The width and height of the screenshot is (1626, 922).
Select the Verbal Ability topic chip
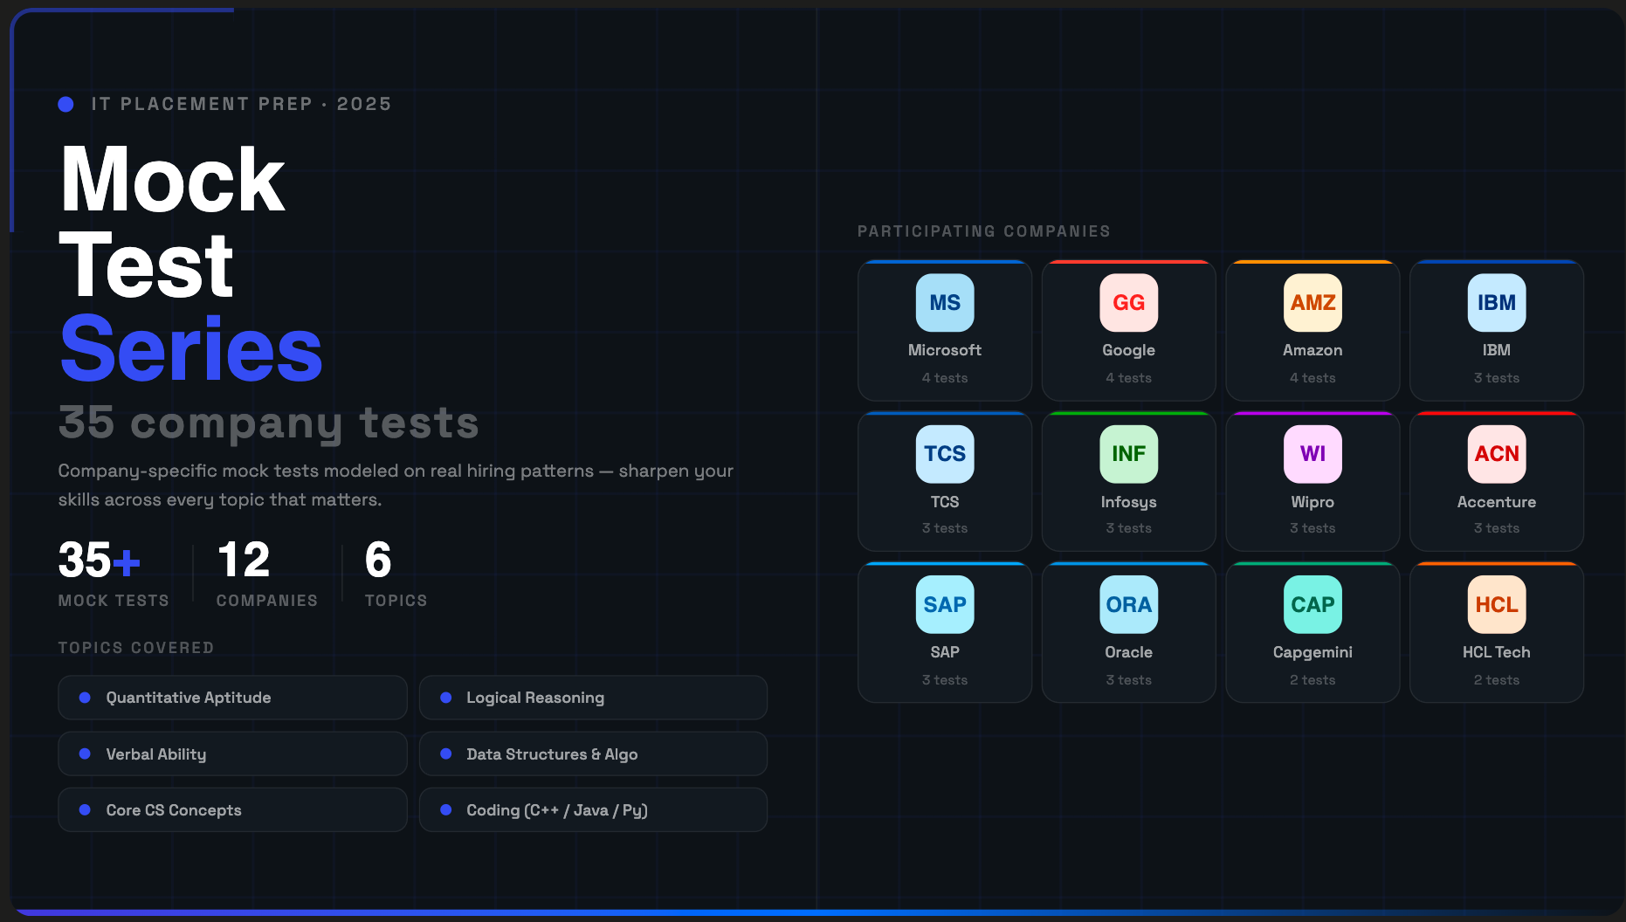tap(232, 753)
